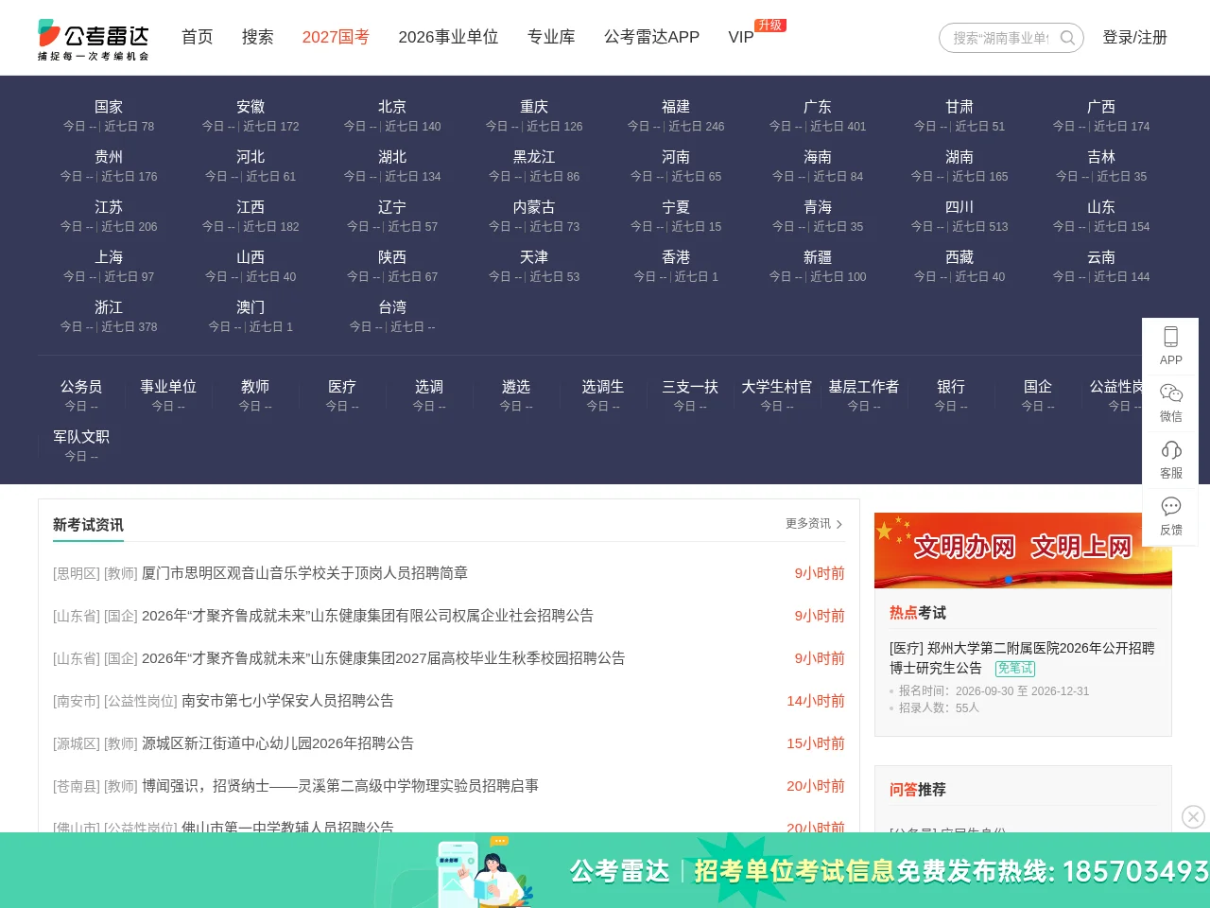Click the 公考雷达 logo
This screenshot has height=908, width=1210.
coord(94,40)
